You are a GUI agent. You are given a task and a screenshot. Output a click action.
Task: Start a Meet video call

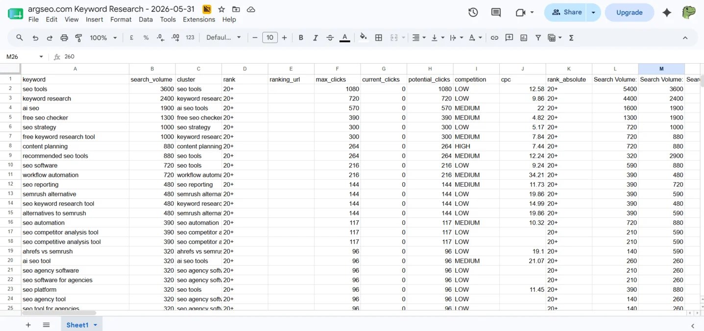[520, 13]
